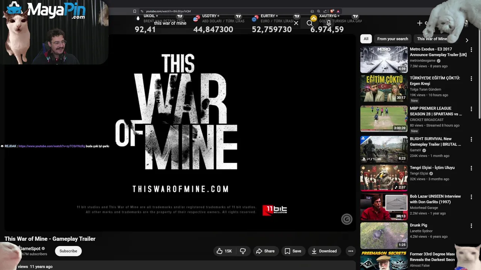Open the Metro Exodus E3 2017 video thumbnail
Viewport: 481px width, 270px height.
click(x=384, y=59)
